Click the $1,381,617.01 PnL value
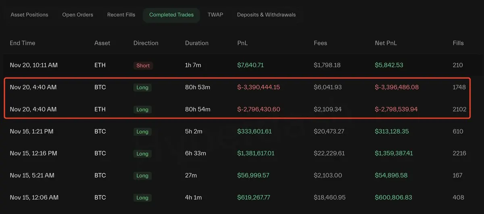Image resolution: width=484 pixels, height=214 pixels. click(x=256, y=153)
